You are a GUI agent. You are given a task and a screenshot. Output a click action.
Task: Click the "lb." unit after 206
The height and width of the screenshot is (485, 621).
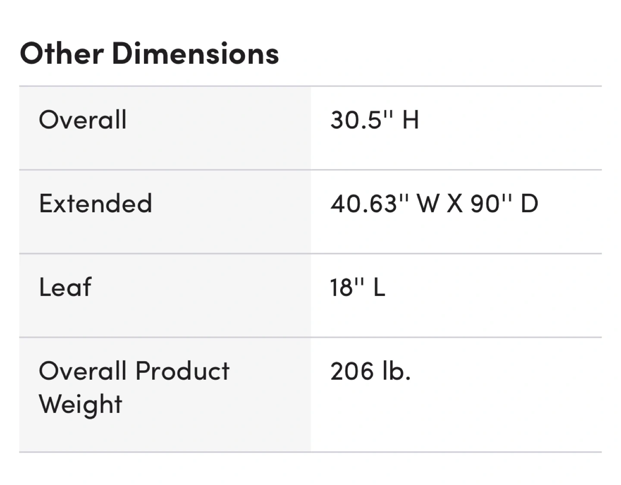(x=396, y=371)
